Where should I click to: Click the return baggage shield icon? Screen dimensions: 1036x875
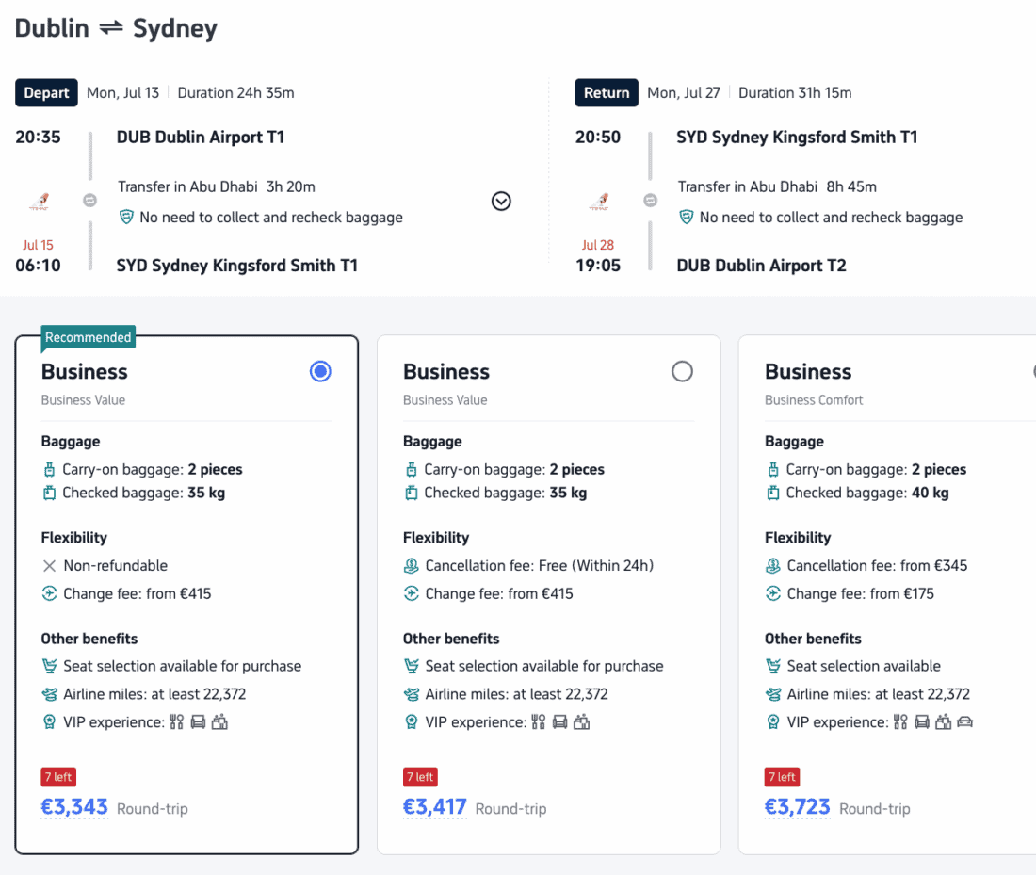[x=687, y=217]
